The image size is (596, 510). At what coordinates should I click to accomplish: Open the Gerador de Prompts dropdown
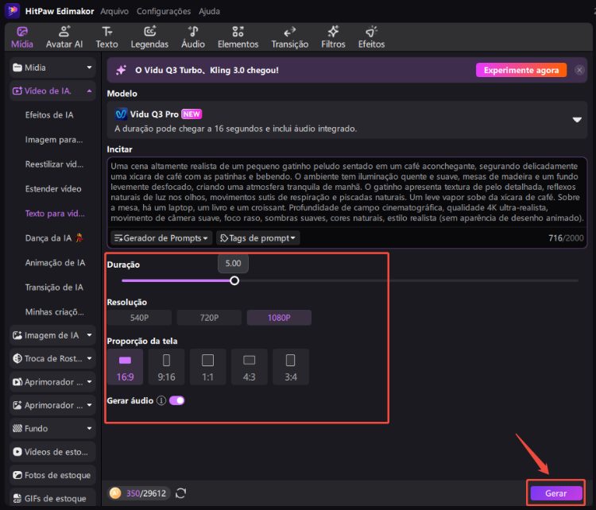(x=161, y=238)
